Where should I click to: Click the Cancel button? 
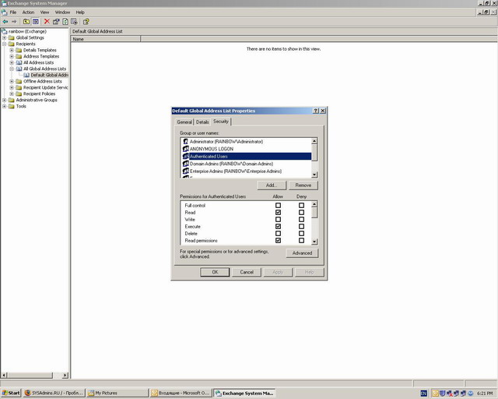(247, 272)
